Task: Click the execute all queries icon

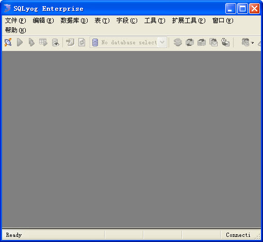Action: pyautogui.click(x=31, y=42)
